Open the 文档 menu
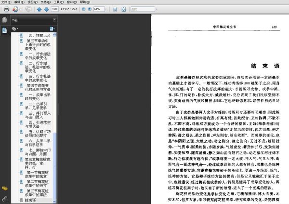Image resolution: width=289 pixels, height=204 pixels. tap(45, 2)
